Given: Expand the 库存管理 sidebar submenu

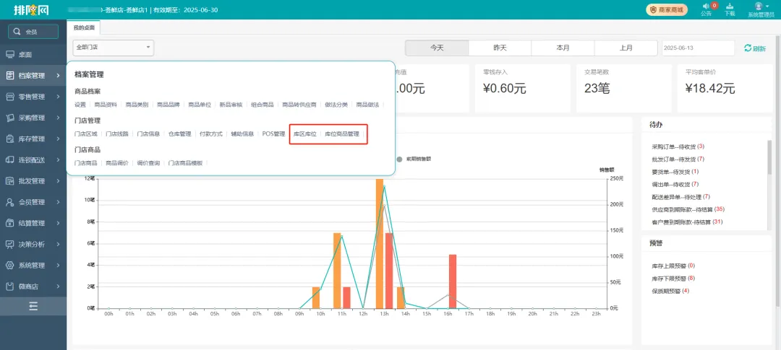Looking at the screenshot, I should (x=33, y=139).
